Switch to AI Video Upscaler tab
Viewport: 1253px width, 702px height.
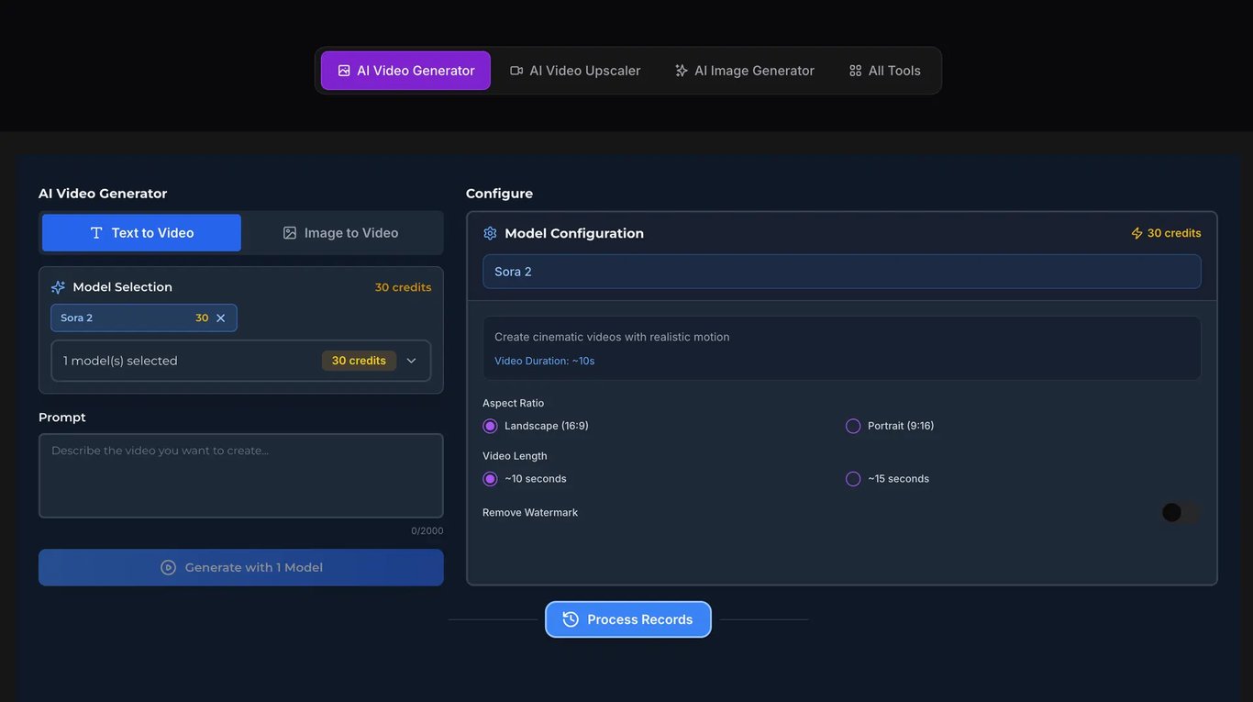[575, 71]
